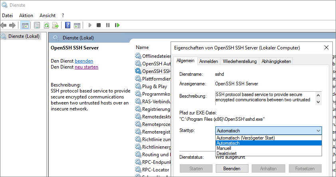Open the Datei menu
336x177 pixels.
click(8, 16)
